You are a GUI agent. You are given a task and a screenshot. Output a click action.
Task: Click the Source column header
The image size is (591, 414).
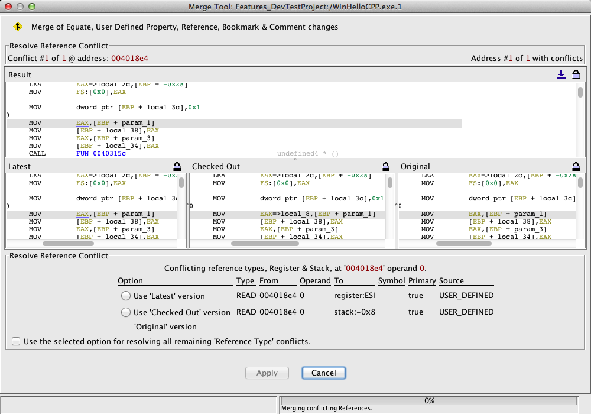pos(452,281)
